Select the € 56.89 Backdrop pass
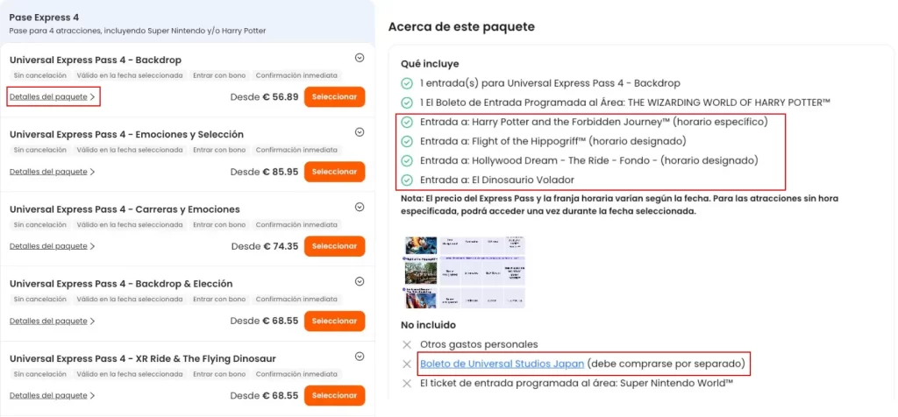The image size is (898, 417). click(x=334, y=96)
